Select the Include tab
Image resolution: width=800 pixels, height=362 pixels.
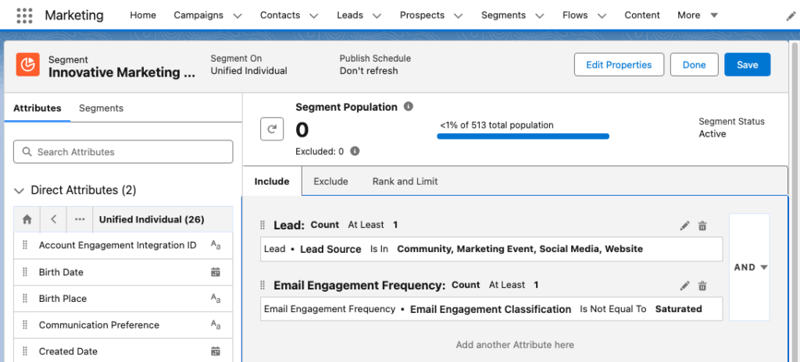point(272,181)
